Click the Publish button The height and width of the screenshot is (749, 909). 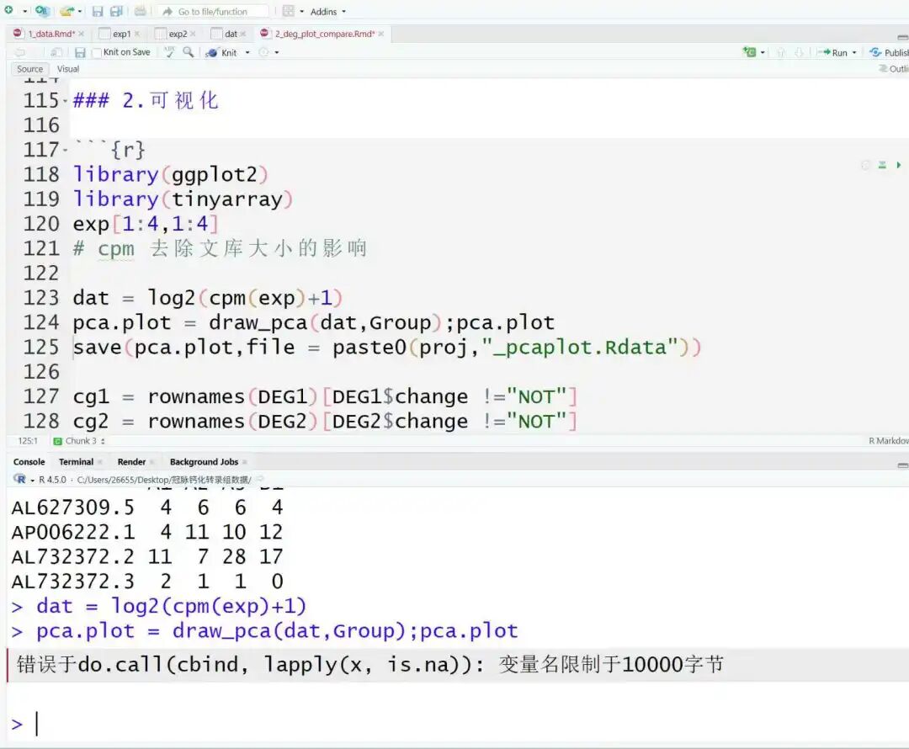click(889, 53)
